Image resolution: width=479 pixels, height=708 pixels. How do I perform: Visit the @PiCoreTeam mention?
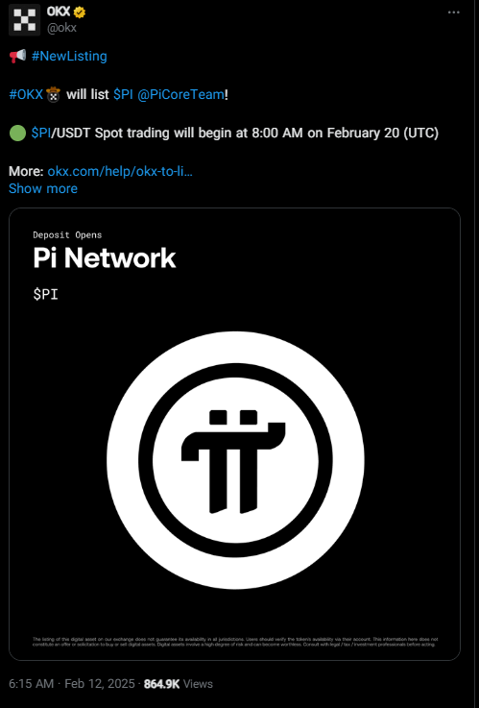coord(180,95)
